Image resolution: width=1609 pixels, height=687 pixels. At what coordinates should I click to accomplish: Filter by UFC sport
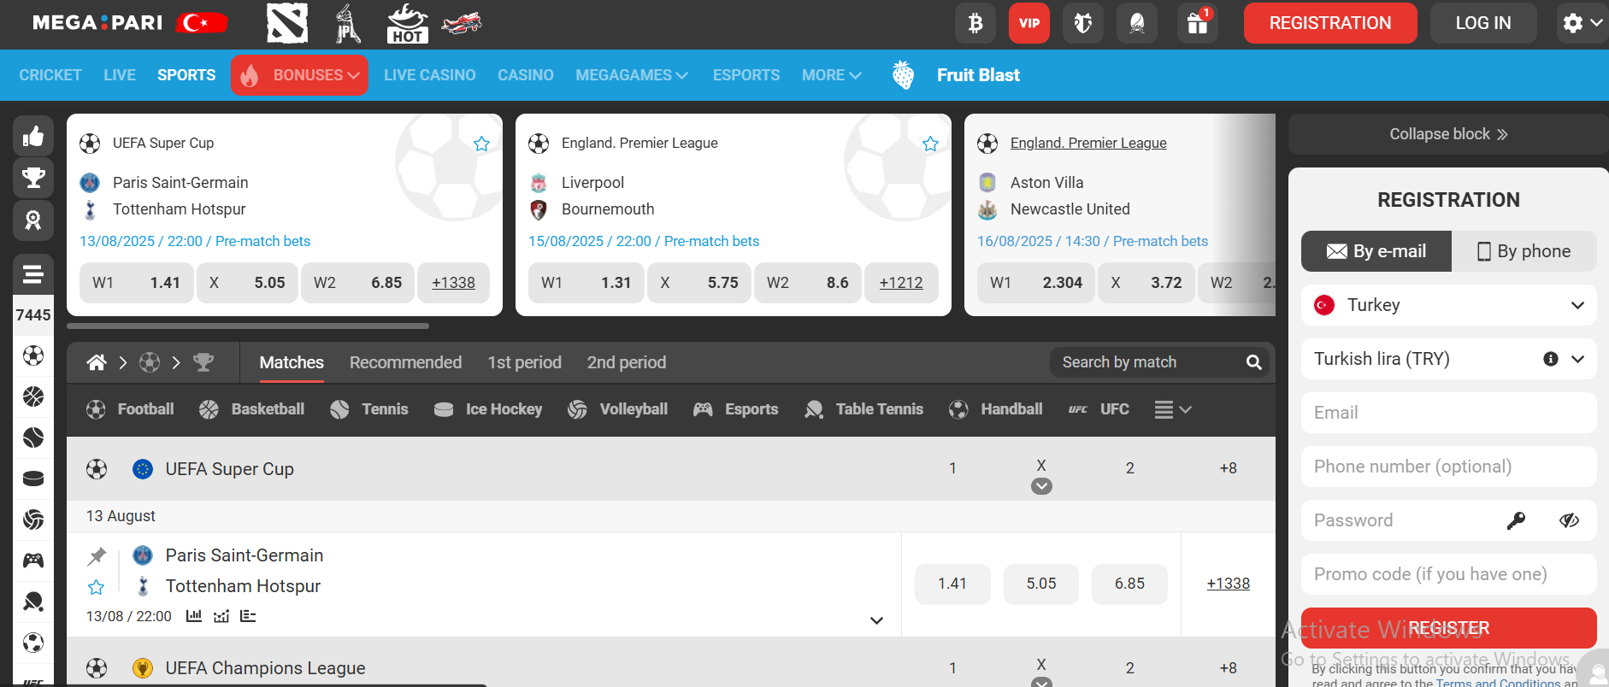pos(1099,409)
